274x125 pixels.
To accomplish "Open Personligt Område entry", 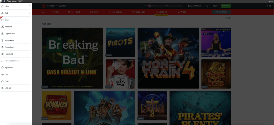I will [x=15, y=61].
